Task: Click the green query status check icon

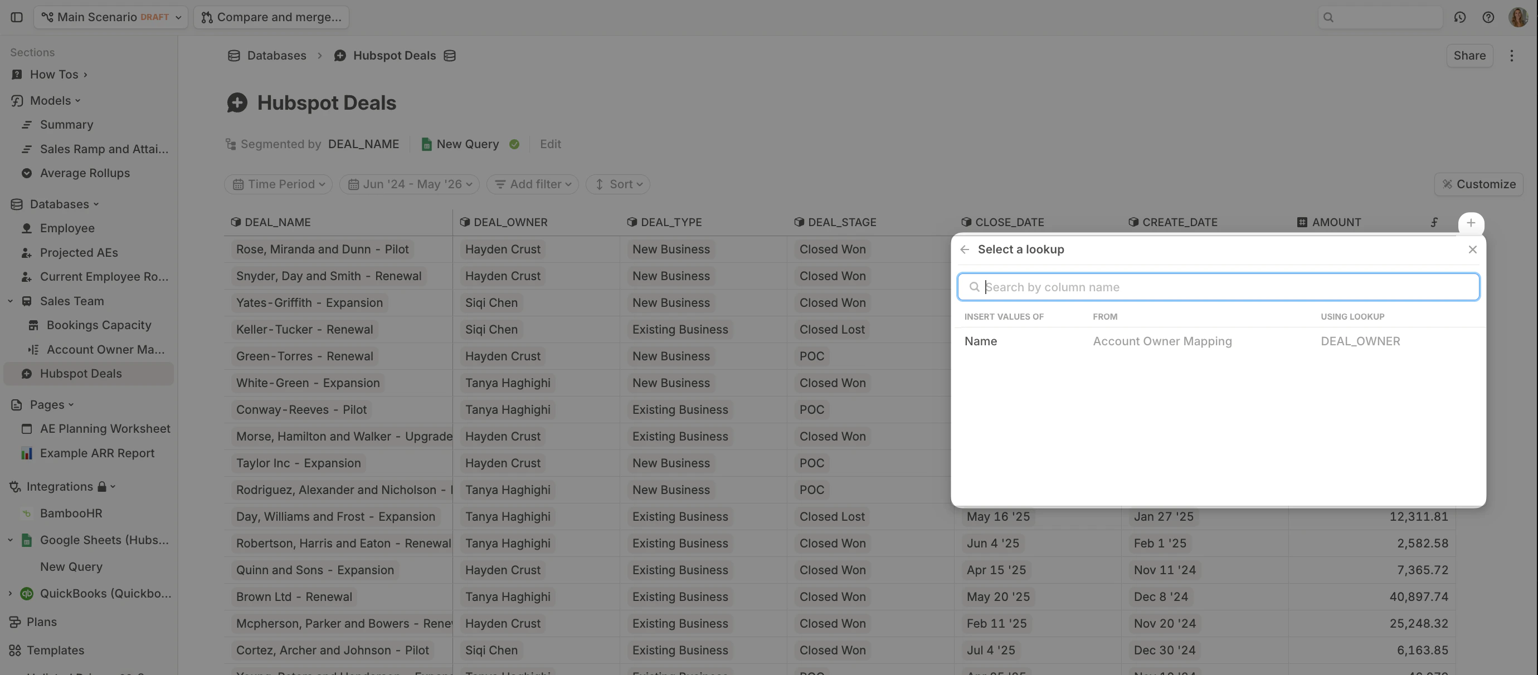Action: tap(515, 144)
